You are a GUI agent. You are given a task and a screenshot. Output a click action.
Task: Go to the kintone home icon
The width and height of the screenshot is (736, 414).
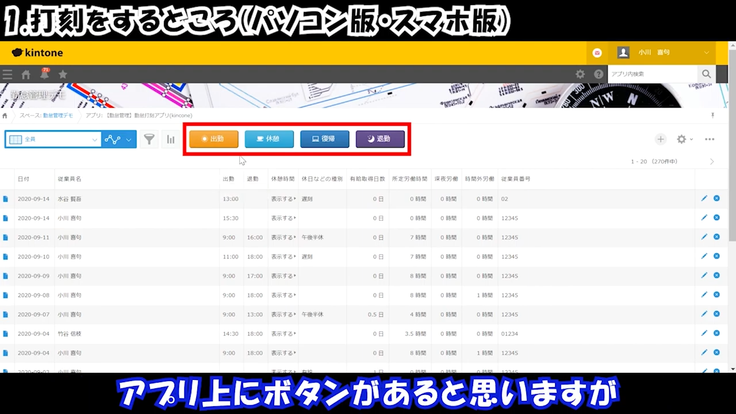point(26,74)
